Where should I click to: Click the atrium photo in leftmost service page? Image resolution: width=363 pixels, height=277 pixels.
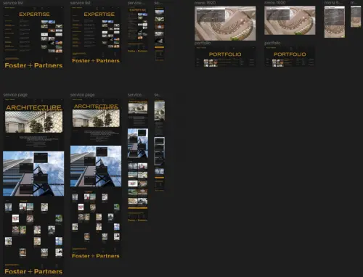coord(33,122)
